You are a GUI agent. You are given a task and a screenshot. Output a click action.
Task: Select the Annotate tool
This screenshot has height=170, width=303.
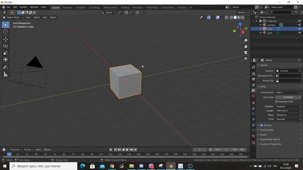click(5, 67)
